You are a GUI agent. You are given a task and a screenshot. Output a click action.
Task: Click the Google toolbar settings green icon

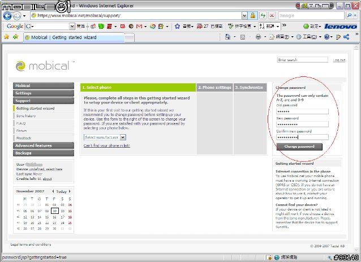point(306,26)
